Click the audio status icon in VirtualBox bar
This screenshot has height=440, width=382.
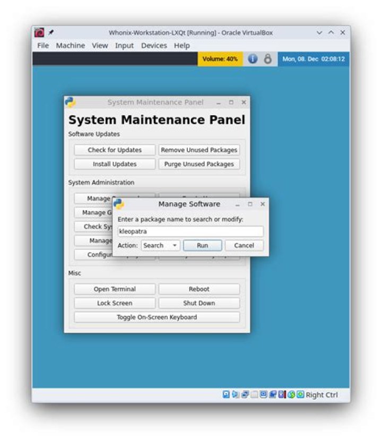[236, 394]
